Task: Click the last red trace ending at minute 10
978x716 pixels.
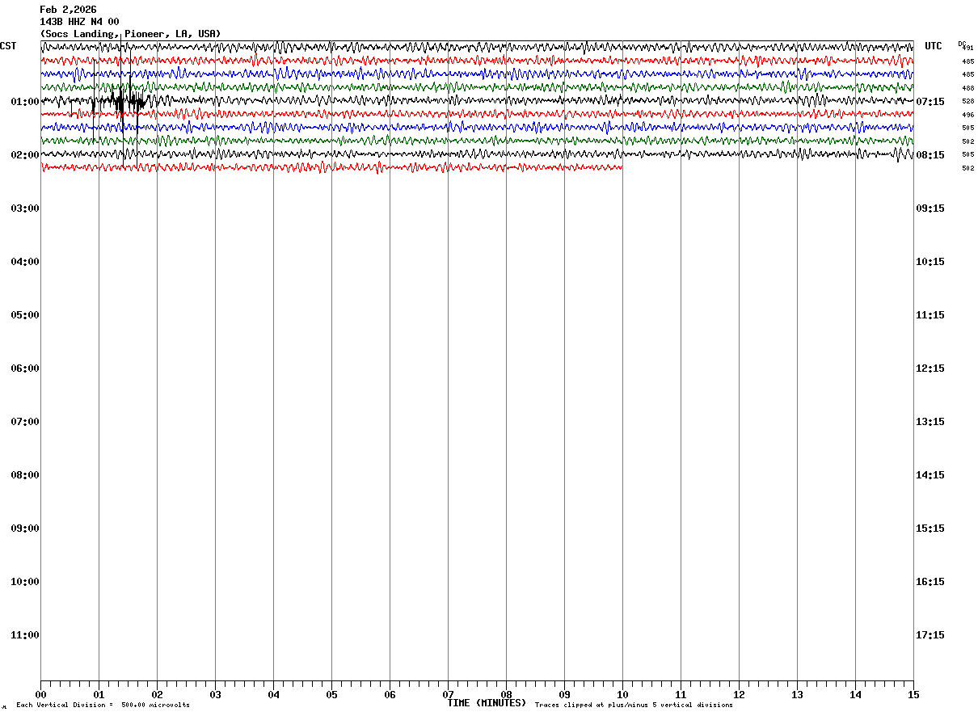Action: point(331,167)
